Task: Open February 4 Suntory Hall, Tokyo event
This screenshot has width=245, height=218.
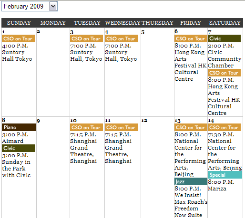Action: coord(121,52)
